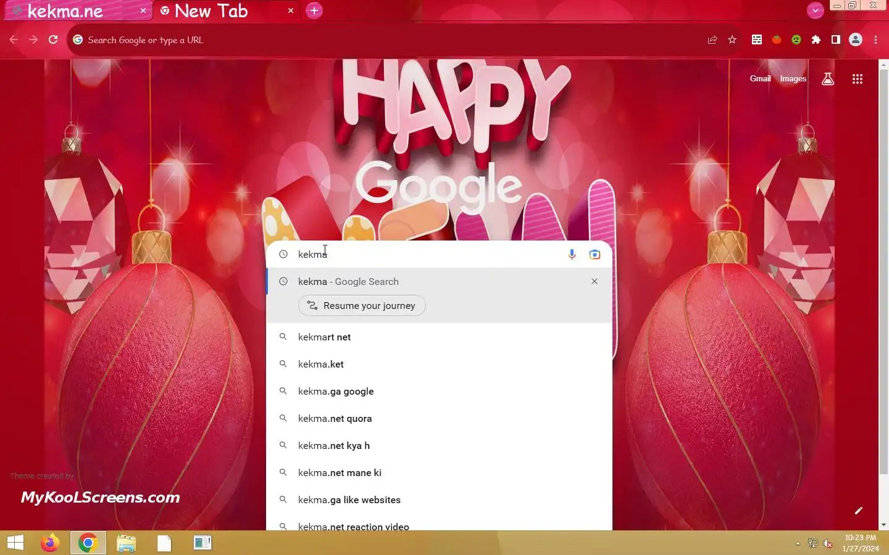Viewport: 889px width, 555px height.
Task: Switch to the kekma.ne tab
Action: [x=77, y=11]
